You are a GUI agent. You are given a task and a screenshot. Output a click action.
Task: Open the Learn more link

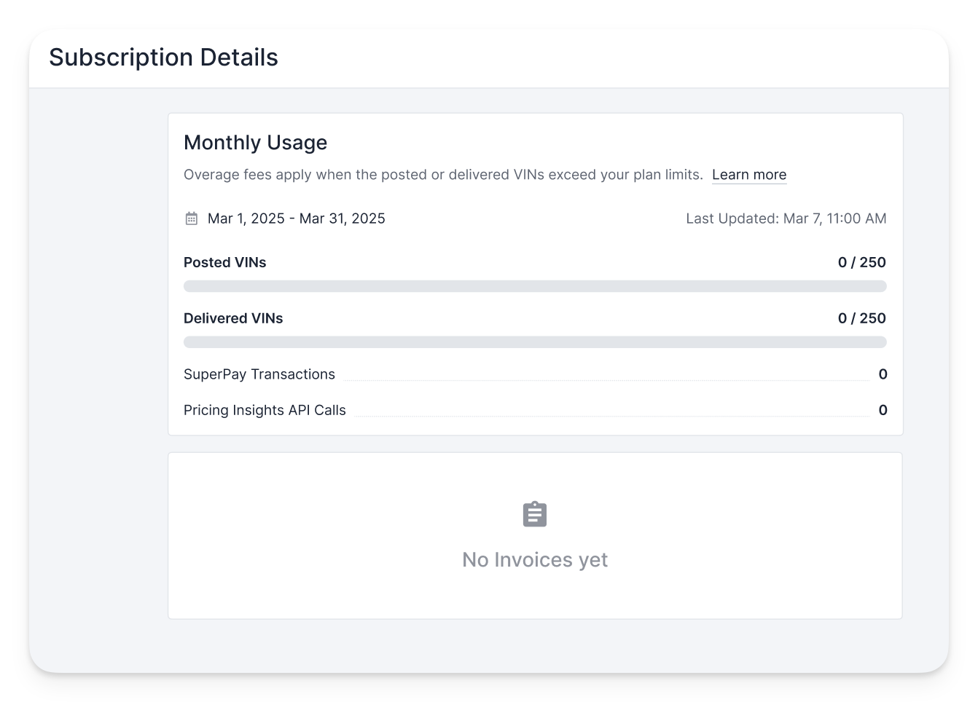click(749, 175)
